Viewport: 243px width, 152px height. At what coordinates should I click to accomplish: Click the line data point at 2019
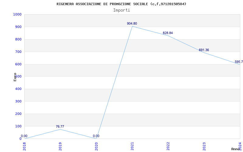point(60,129)
